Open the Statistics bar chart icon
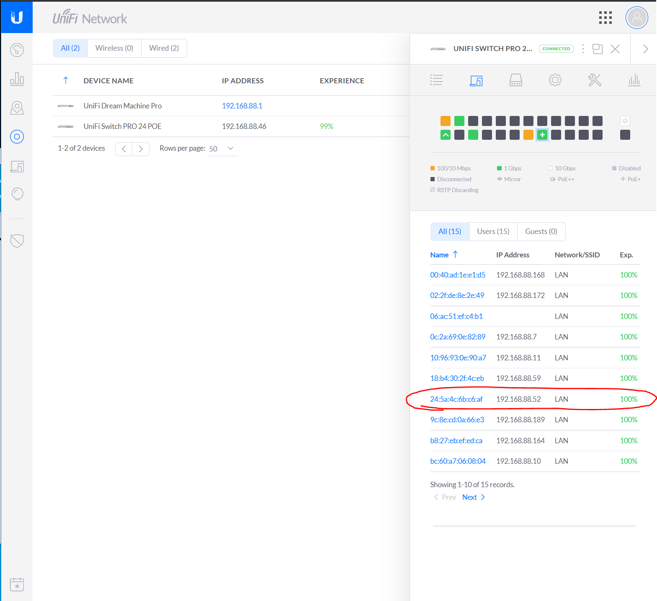Viewport: 657px width, 601px height. click(x=17, y=79)
